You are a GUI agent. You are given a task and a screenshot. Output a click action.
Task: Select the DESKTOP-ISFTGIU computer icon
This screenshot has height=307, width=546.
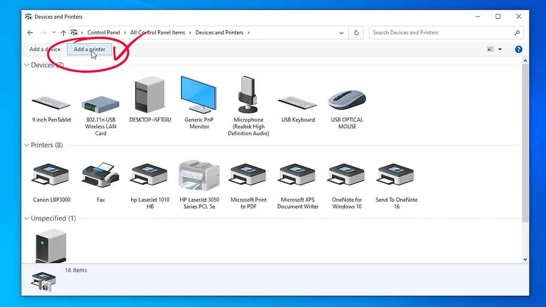[150, 95]
